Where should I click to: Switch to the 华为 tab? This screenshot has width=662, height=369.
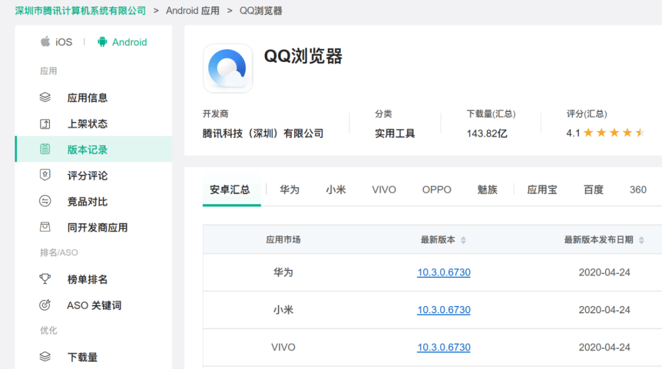289,190
